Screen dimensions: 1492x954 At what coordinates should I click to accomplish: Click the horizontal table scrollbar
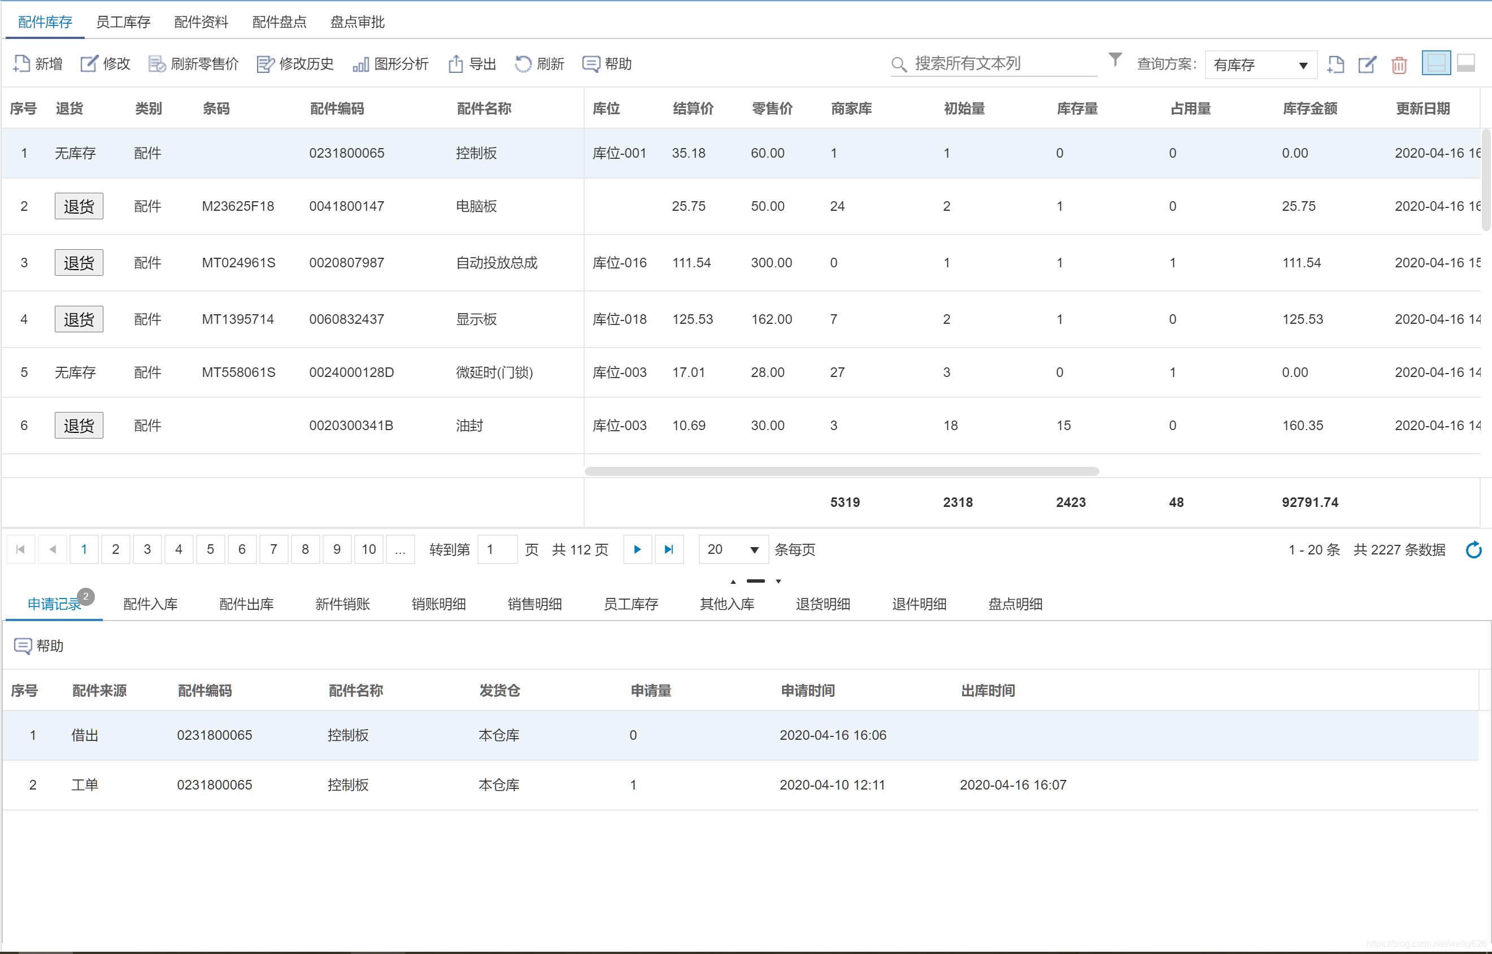pos(841,471)
